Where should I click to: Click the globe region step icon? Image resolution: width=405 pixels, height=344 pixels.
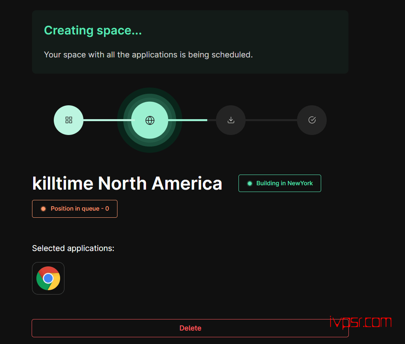[150, 120]
